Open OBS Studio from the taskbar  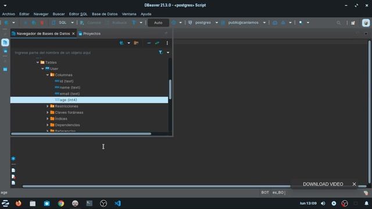[x=103, y=203]
